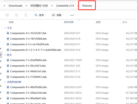Click DDS icon of Components-4 t=35c01267.dds

8,33
